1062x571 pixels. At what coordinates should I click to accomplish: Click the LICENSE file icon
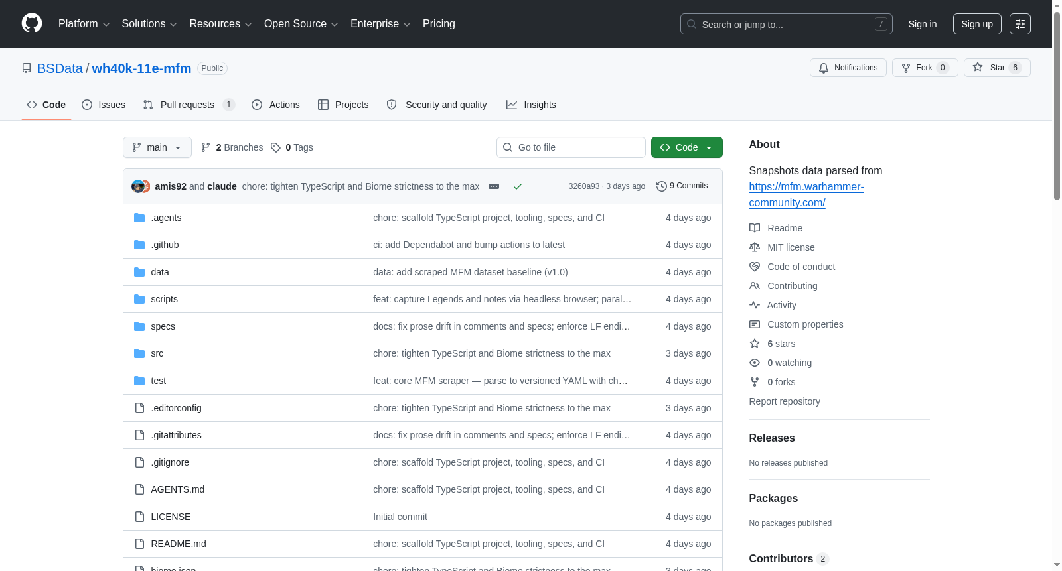click(x=139, y=517)
